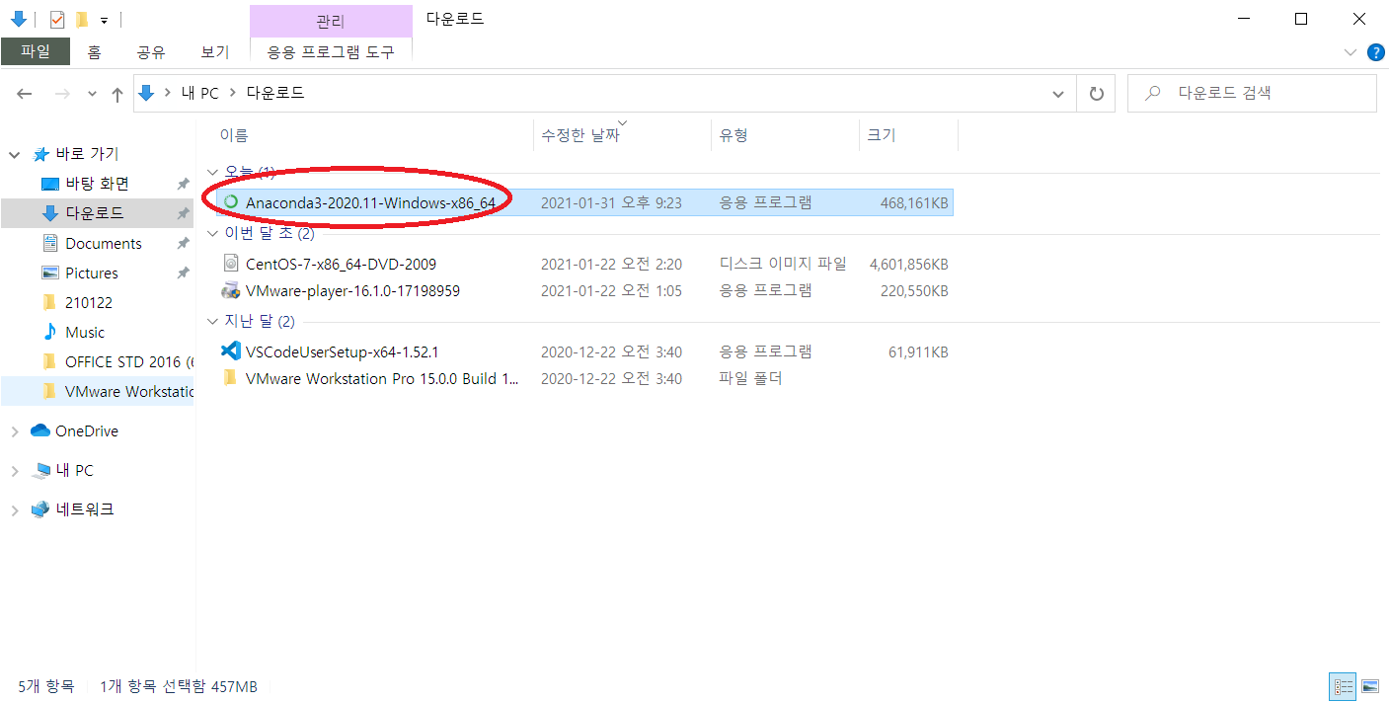Unpin 바탕 화면 using its pin icon
1390x702 pixels.
pyautogui.click(x=183, y=184)
